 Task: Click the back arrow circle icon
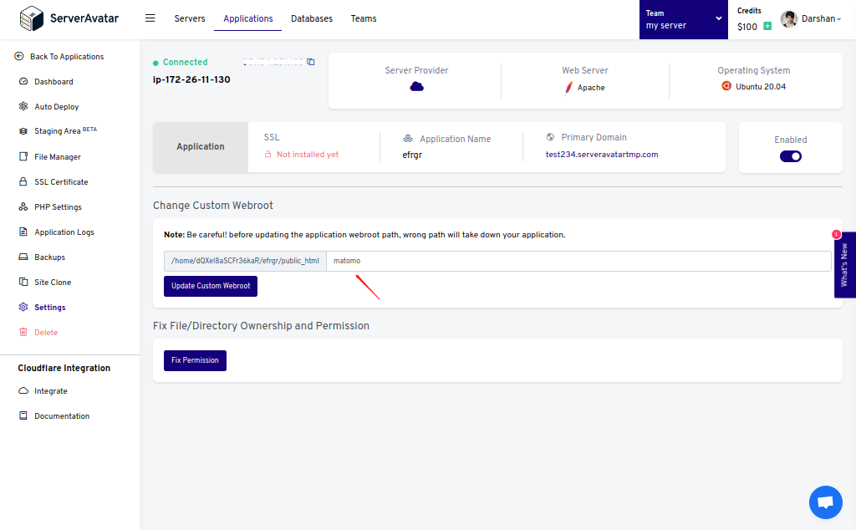(19, 56)
